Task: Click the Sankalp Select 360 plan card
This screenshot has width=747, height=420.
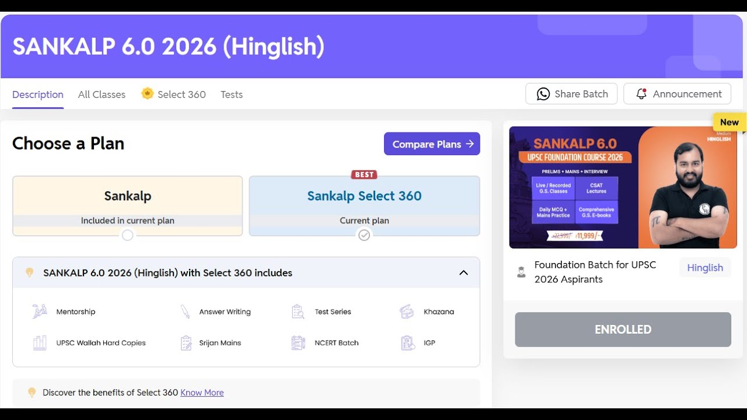Action: pyautogui.click(x=364, y=206)
